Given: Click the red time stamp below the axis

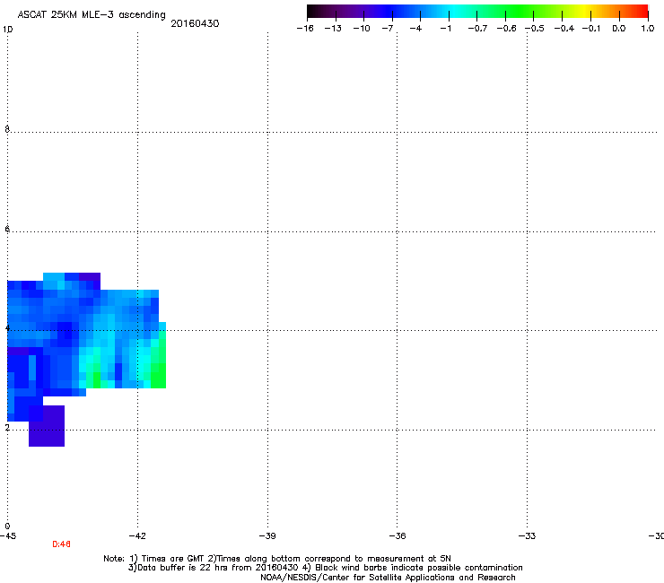Looking at the screenshot, I should [61, 544].
